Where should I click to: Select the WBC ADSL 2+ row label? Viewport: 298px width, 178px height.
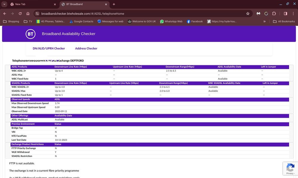[x=19, y=71]
